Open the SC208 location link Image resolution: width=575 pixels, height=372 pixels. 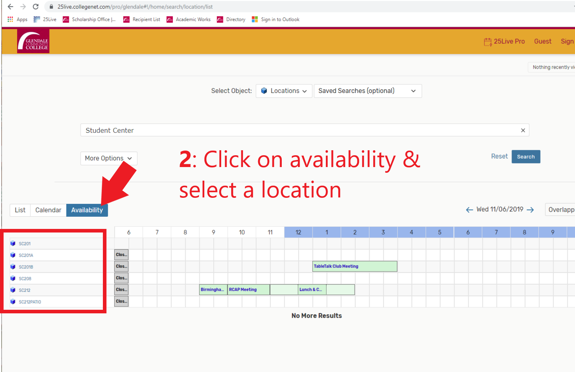point(25,279)
